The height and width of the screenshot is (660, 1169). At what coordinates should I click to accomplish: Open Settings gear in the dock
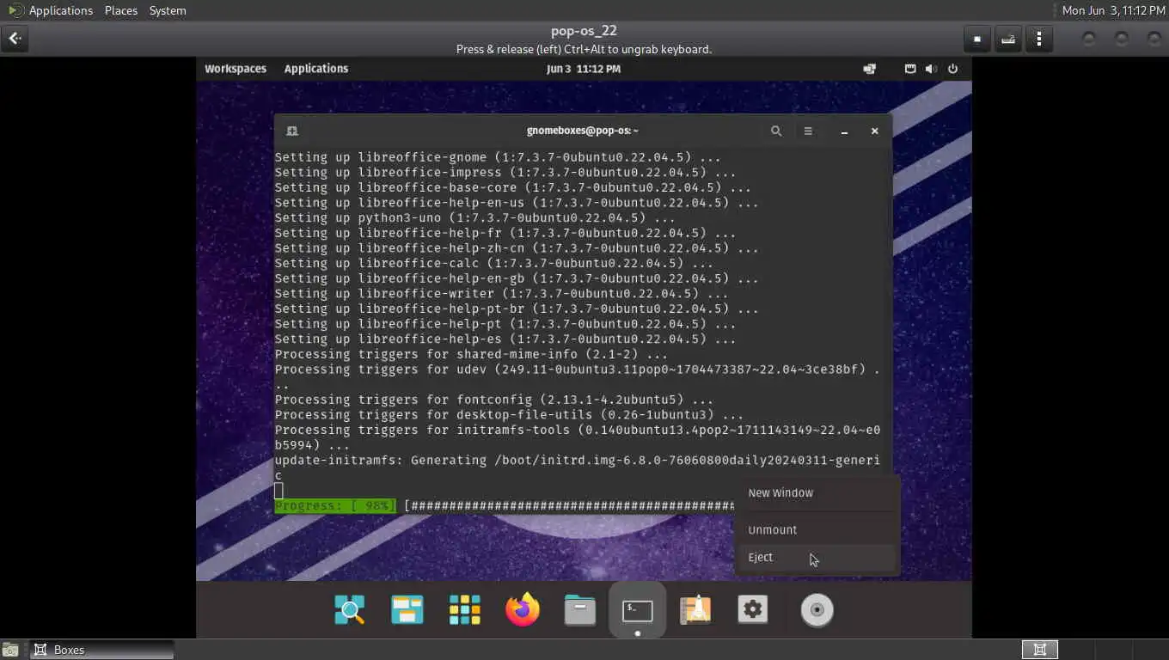tap(752, 610)
